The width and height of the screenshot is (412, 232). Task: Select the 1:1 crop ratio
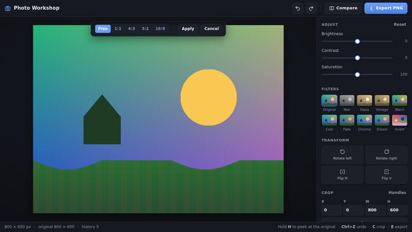coord(118,29)
